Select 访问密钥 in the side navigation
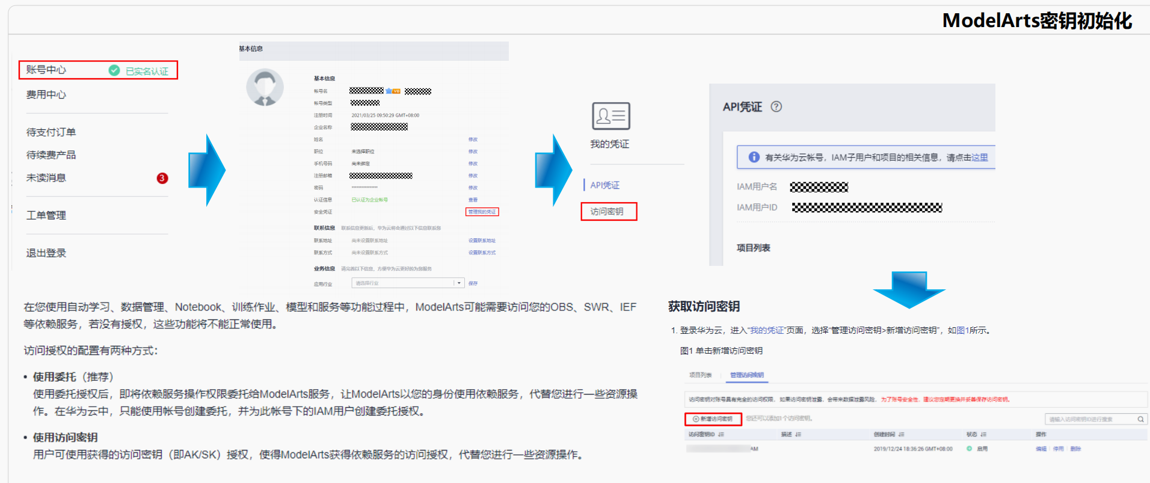 pyautogui.click(x=607, y=212)
